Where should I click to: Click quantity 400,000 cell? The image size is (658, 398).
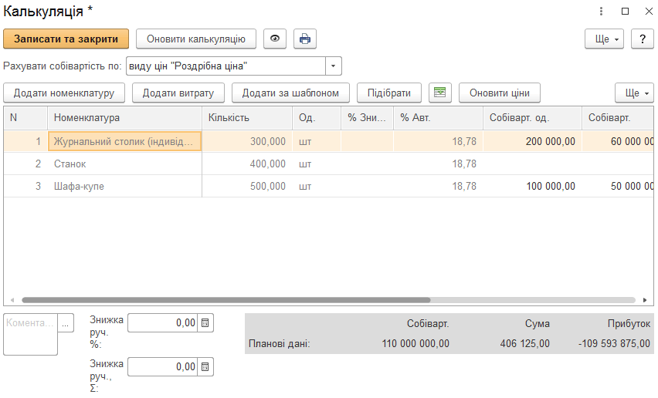(x=247, y=164)
